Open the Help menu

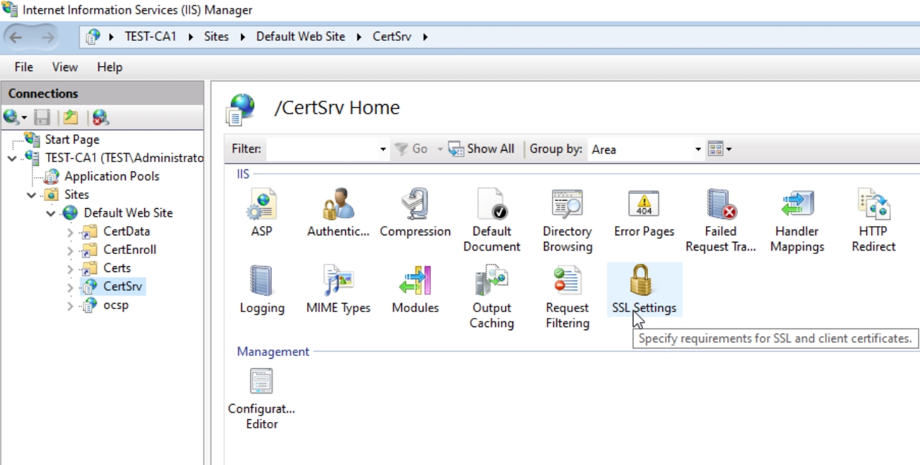[x=110, y=67]
